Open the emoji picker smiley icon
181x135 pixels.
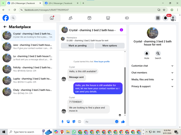[117, 122]
